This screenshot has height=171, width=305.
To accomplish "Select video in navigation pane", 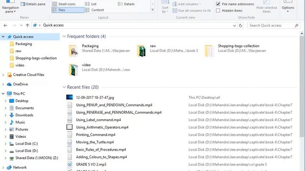I will (20, 65).
